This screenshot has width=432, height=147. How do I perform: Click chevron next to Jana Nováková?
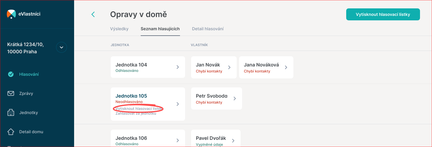pos(286,67)
